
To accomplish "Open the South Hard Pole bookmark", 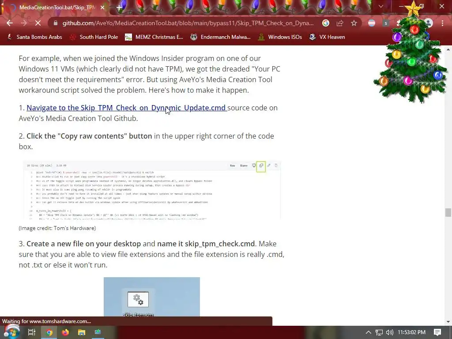I will (x=94, y=37).
